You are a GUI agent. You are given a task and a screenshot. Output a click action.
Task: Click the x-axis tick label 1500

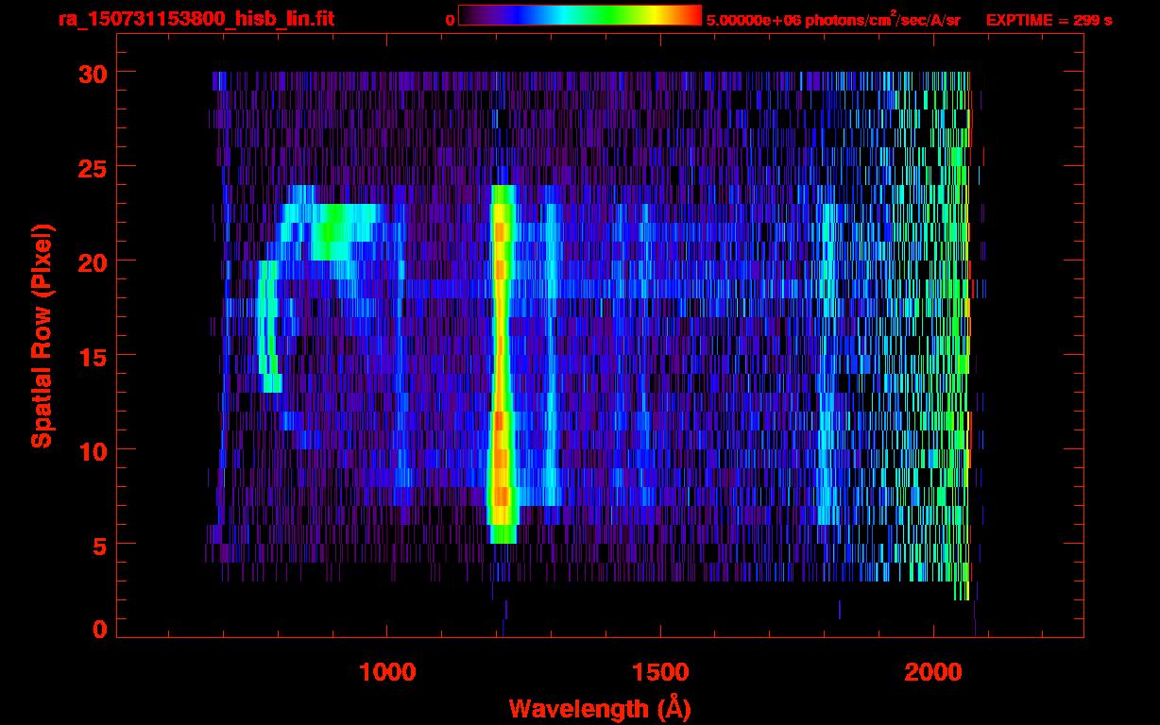(x=659, y=672)
